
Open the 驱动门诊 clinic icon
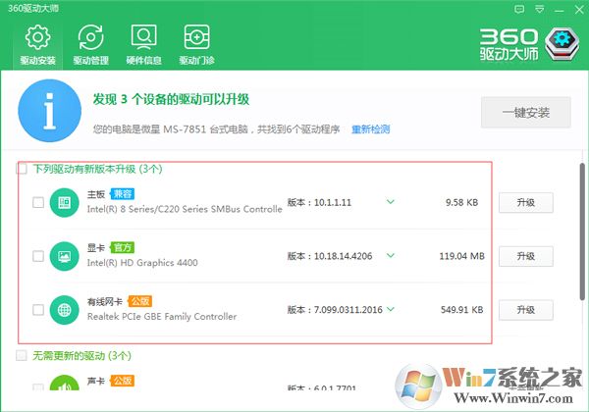[x=196, y=38]
